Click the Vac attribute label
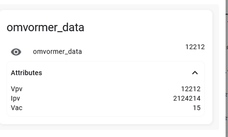 coord(16,108)
